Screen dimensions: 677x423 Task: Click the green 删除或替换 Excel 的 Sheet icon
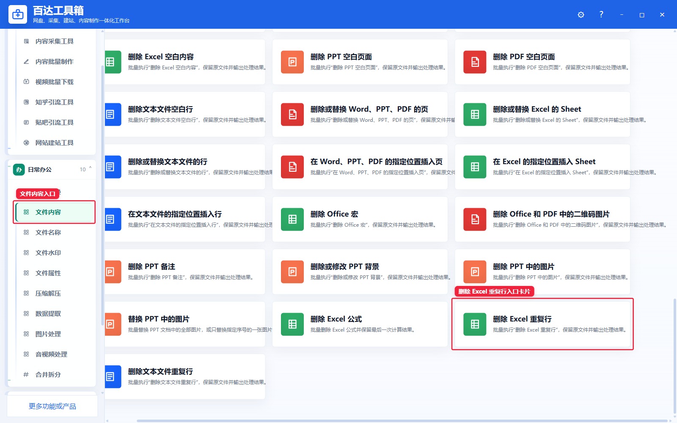pos(475,114)
